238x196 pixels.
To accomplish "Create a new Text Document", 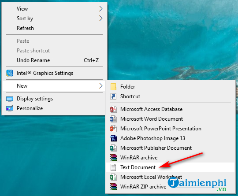I will pyautogui.click(x=170, y=167).
